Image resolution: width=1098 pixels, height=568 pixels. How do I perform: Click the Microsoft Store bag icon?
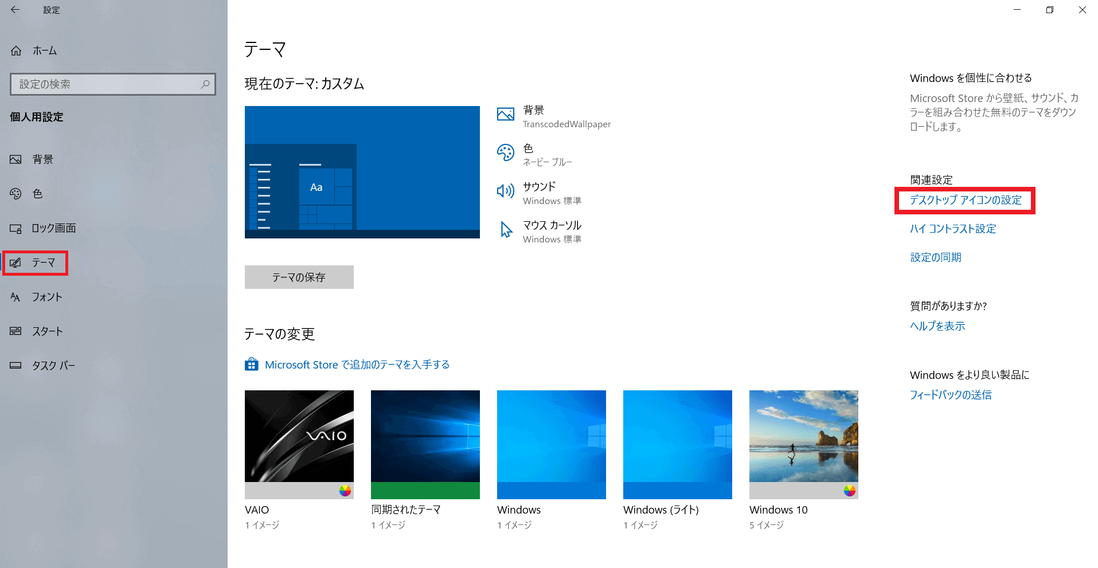point(252,365)
